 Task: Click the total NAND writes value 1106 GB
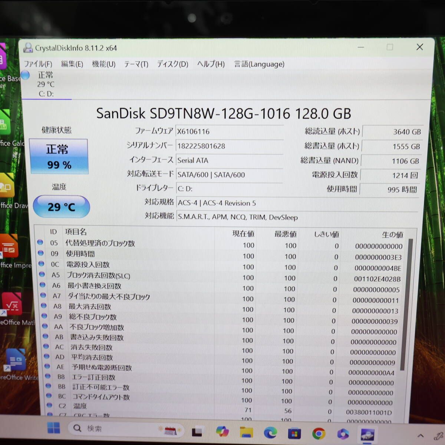391,161
